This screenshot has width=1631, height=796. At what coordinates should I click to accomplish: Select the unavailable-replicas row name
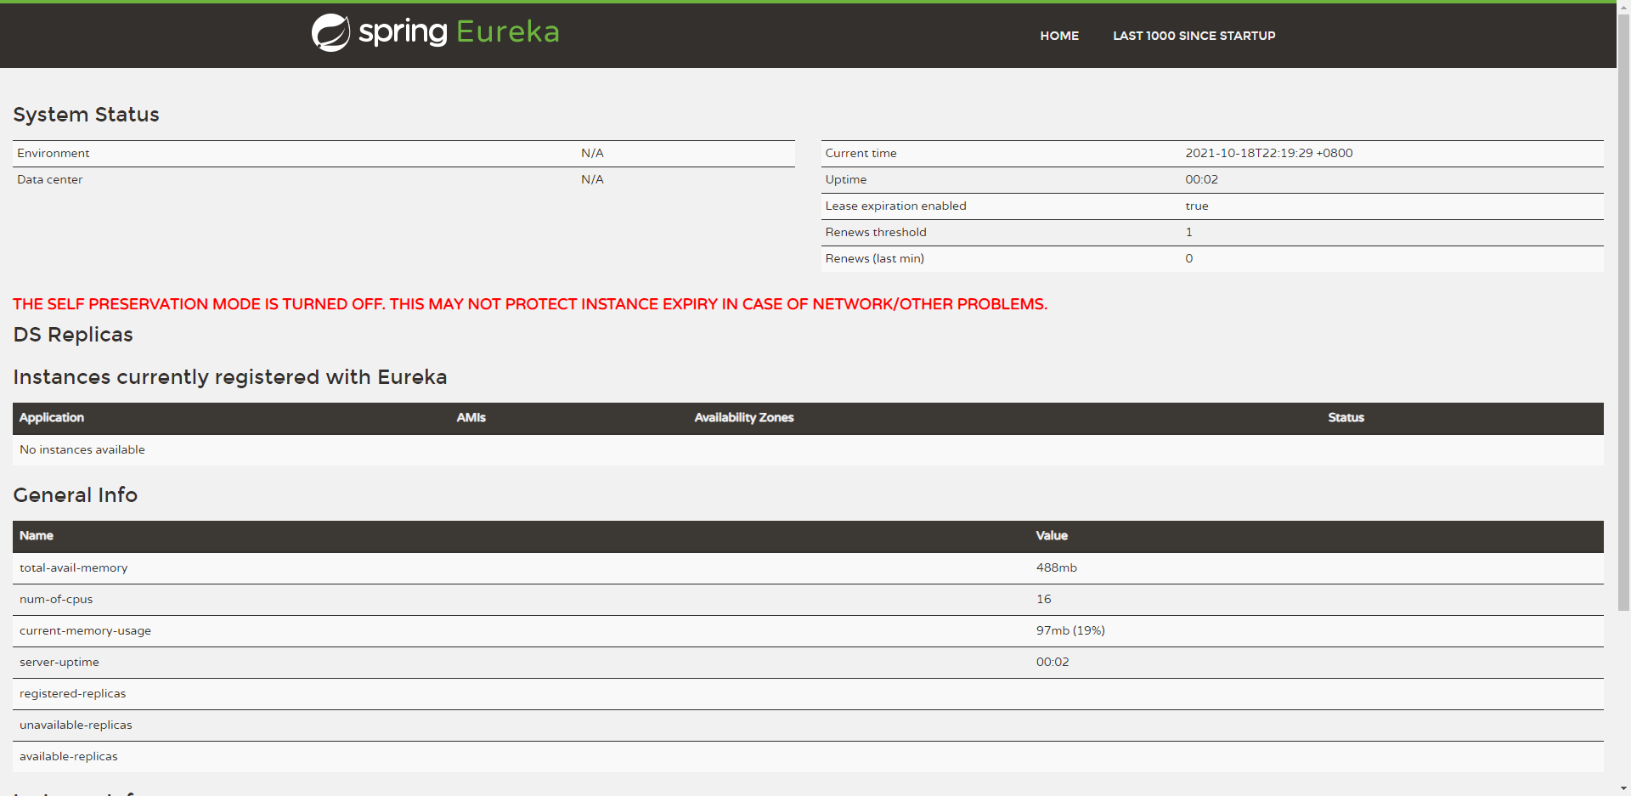click(76, 725)
